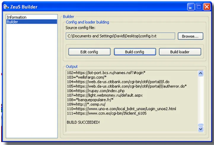Minimize the ZeuS Builder window

pos(191,7)
